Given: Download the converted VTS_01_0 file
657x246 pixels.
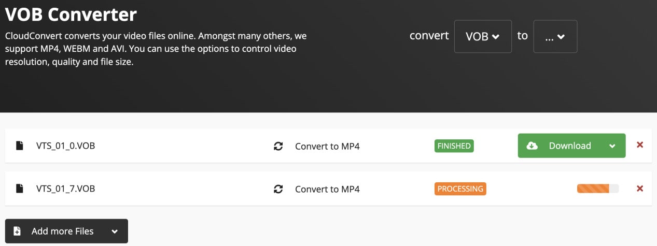Looking at the screenshot, I should click(x=569, y=146).
